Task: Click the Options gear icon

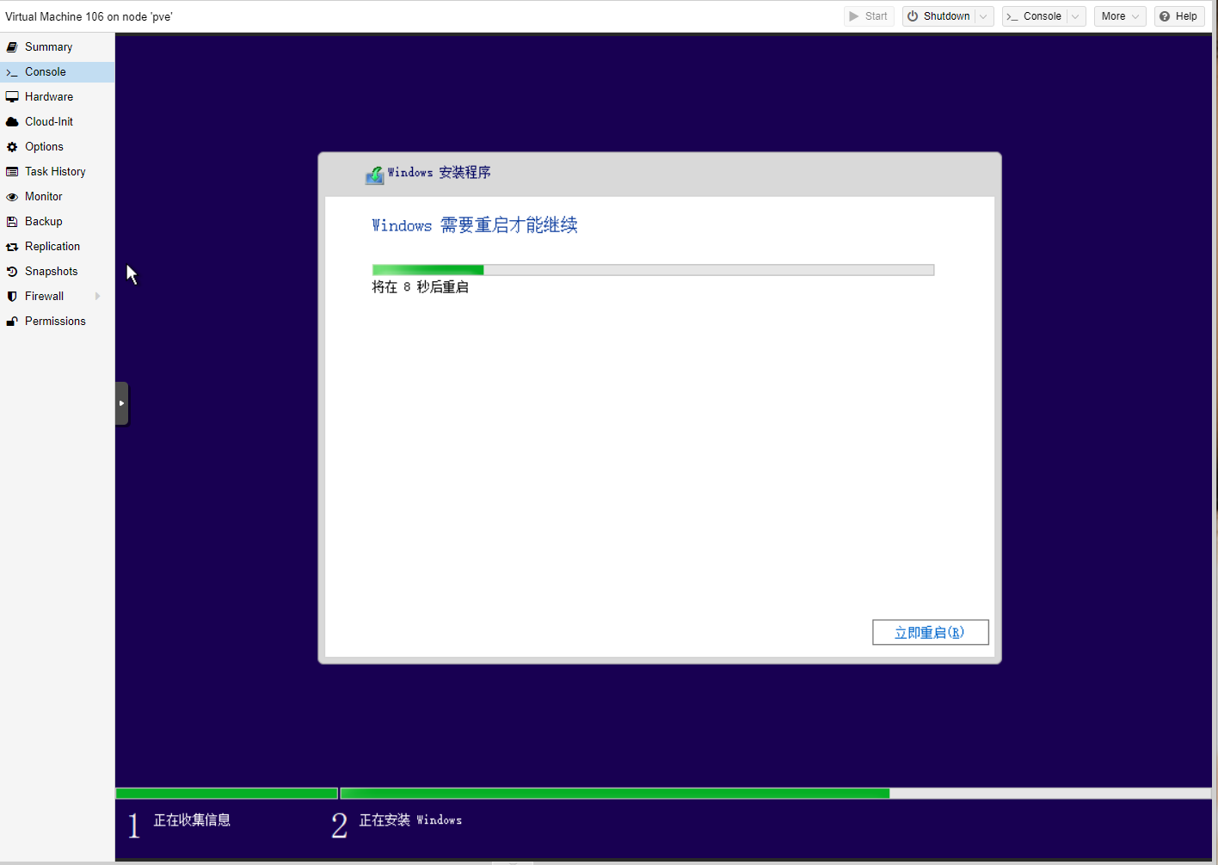Action: 12,147
